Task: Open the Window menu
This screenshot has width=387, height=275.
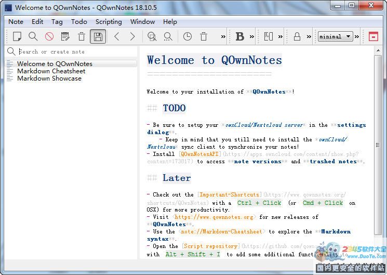Action: (x=142, y=22)
